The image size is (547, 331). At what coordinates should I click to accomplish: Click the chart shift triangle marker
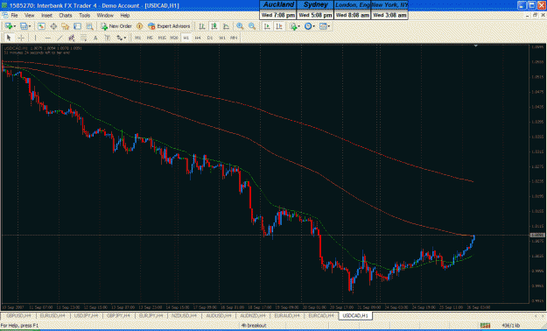[475, 46]
